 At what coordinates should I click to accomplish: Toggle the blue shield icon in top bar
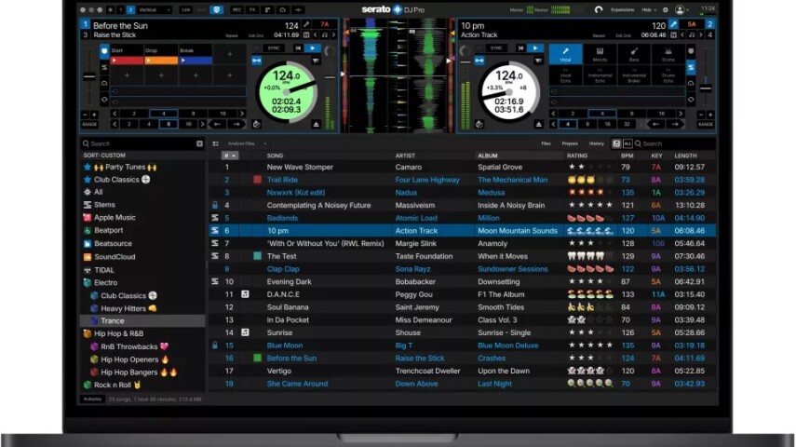coord(217,9)
